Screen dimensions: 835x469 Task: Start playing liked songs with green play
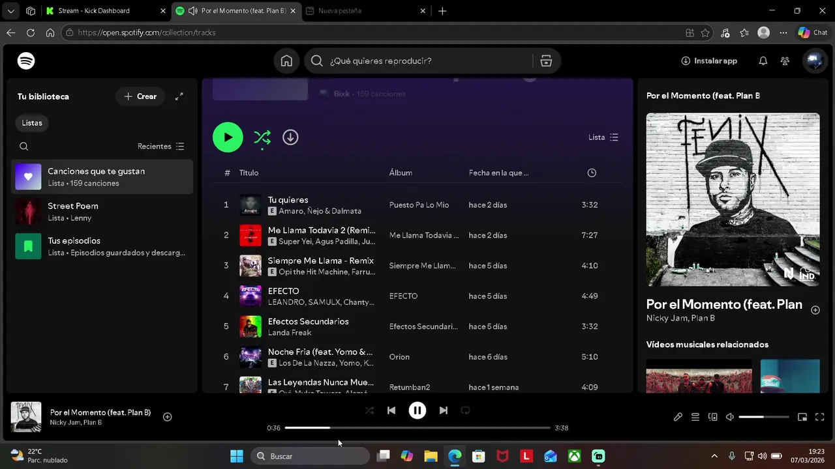228,137
